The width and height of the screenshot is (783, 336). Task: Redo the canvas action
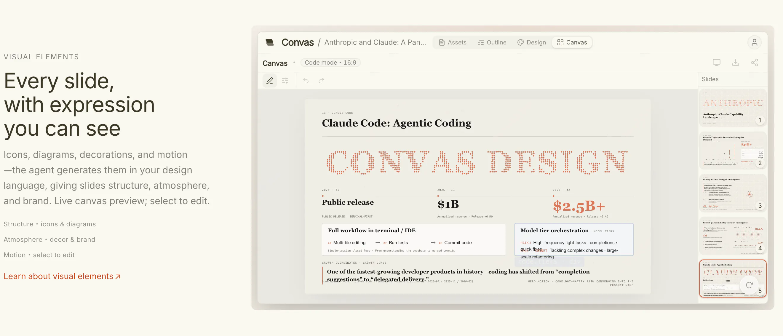click(321, 81)
